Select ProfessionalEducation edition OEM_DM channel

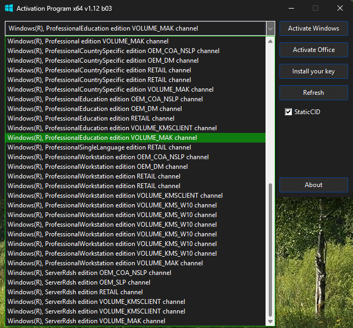[x=135, y=109]
